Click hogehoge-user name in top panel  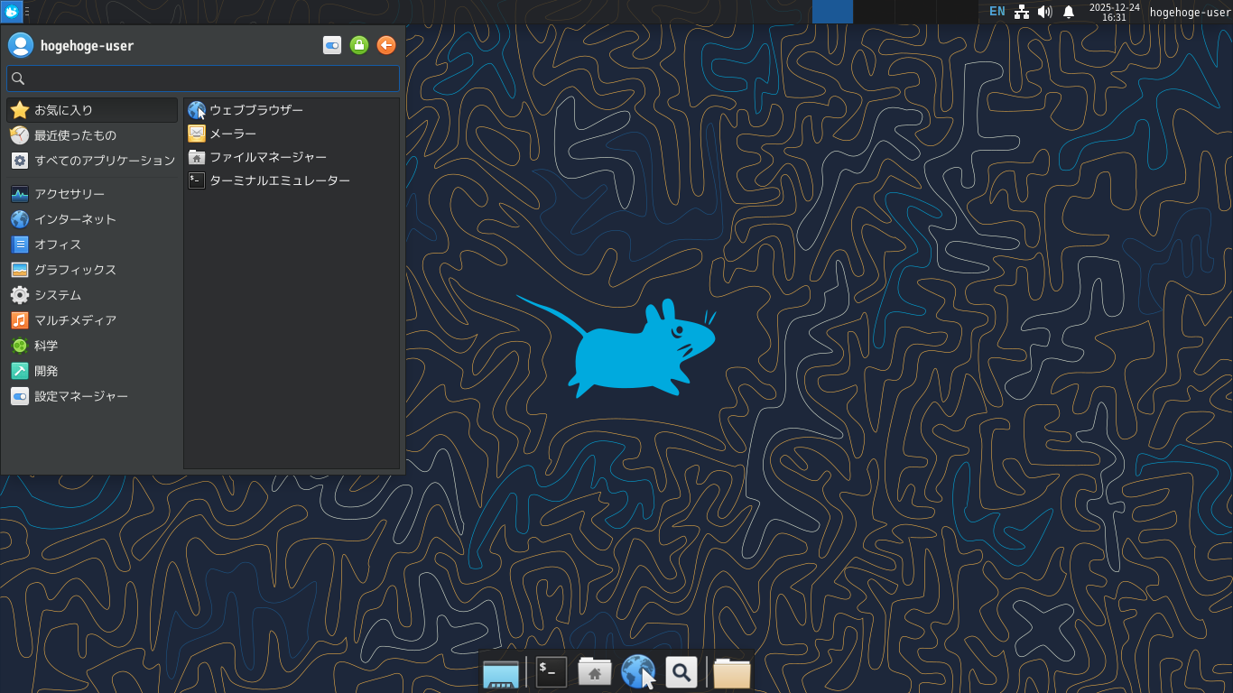pos(1190,12)
